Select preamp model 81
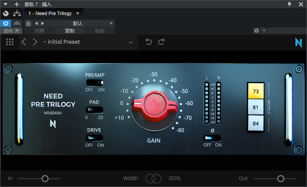307x187 pixels. click(256, 107)
